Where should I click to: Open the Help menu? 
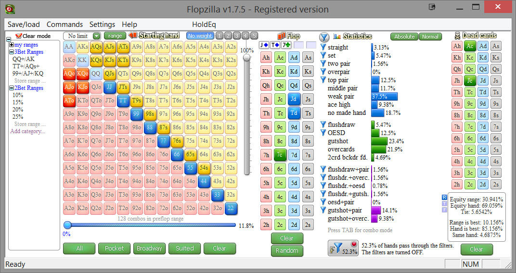129,25
